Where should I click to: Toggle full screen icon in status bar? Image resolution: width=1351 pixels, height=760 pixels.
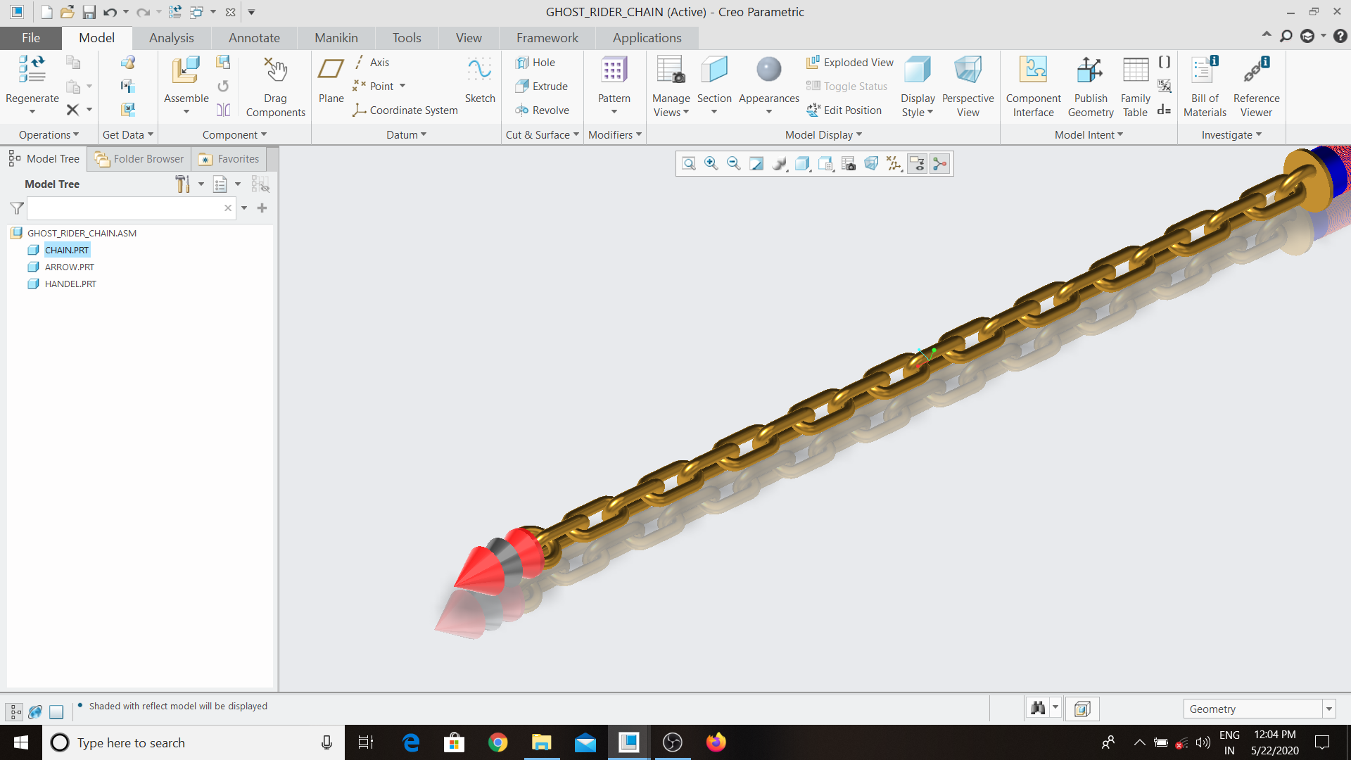pyautogui.click(x=56, y=711)
